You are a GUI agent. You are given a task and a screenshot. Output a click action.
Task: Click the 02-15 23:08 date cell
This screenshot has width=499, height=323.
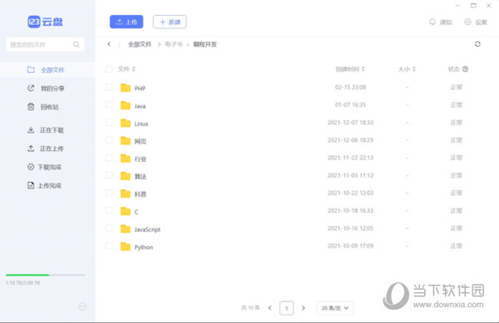[x=350, y=87]
